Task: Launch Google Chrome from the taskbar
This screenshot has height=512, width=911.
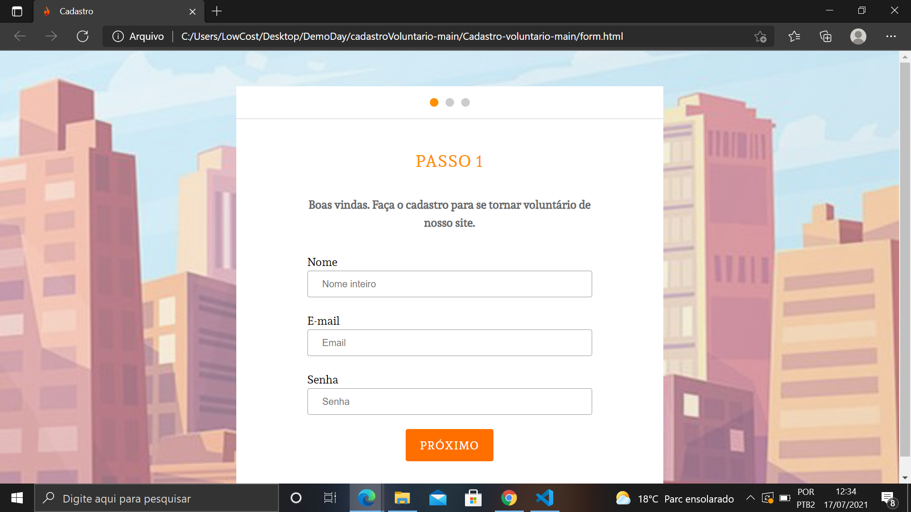Action: click(509, 498)
